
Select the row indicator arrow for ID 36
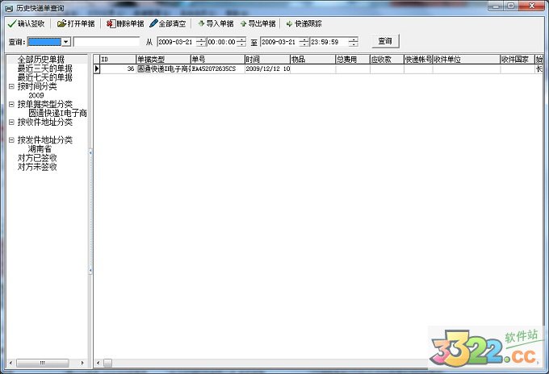[x=97, y=69]
